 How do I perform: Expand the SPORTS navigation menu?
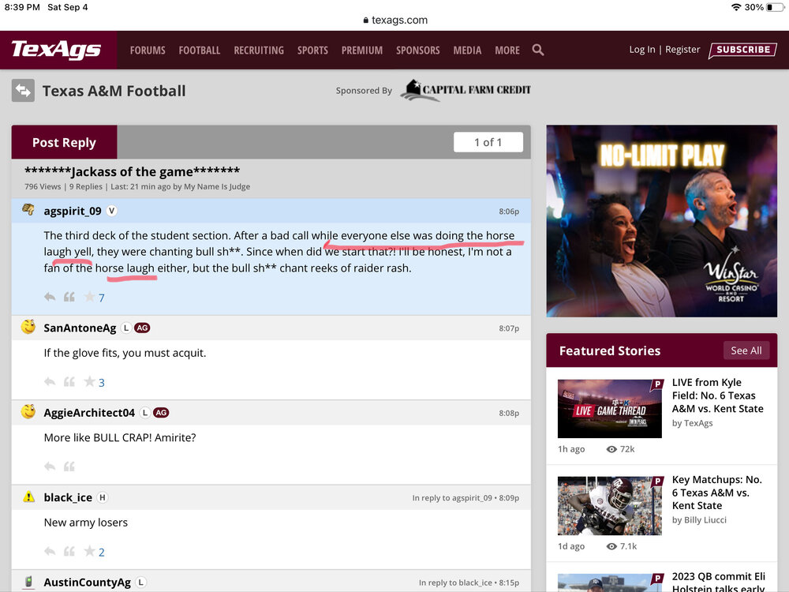click(312, 50)
